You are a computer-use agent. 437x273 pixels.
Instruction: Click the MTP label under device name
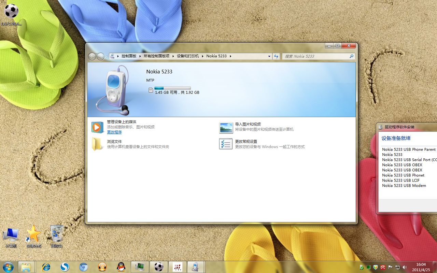point(150,80)
